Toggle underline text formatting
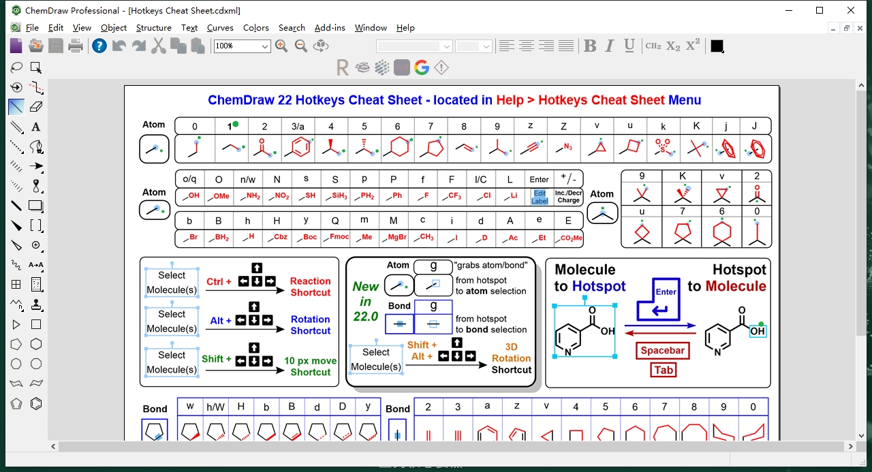 pos(629,46)
